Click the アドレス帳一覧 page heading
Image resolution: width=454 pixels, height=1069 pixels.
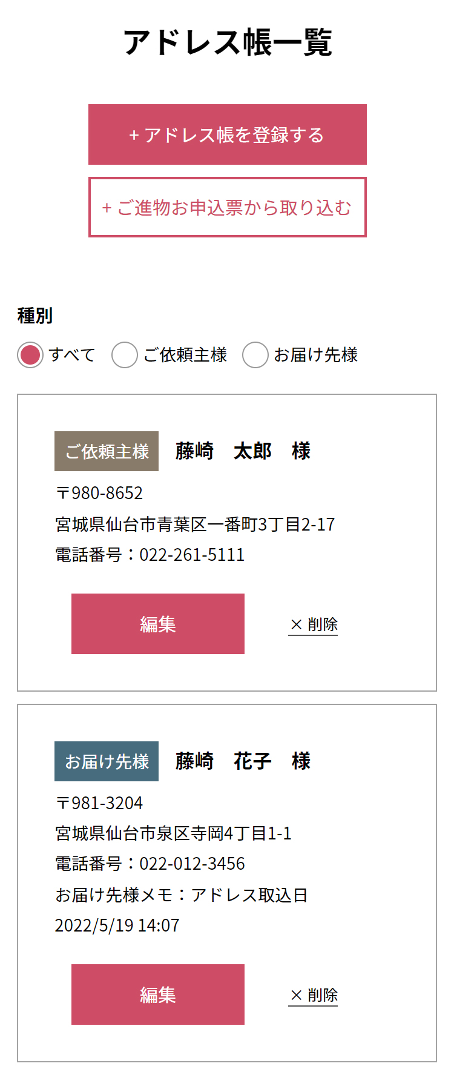click(228, 42)
